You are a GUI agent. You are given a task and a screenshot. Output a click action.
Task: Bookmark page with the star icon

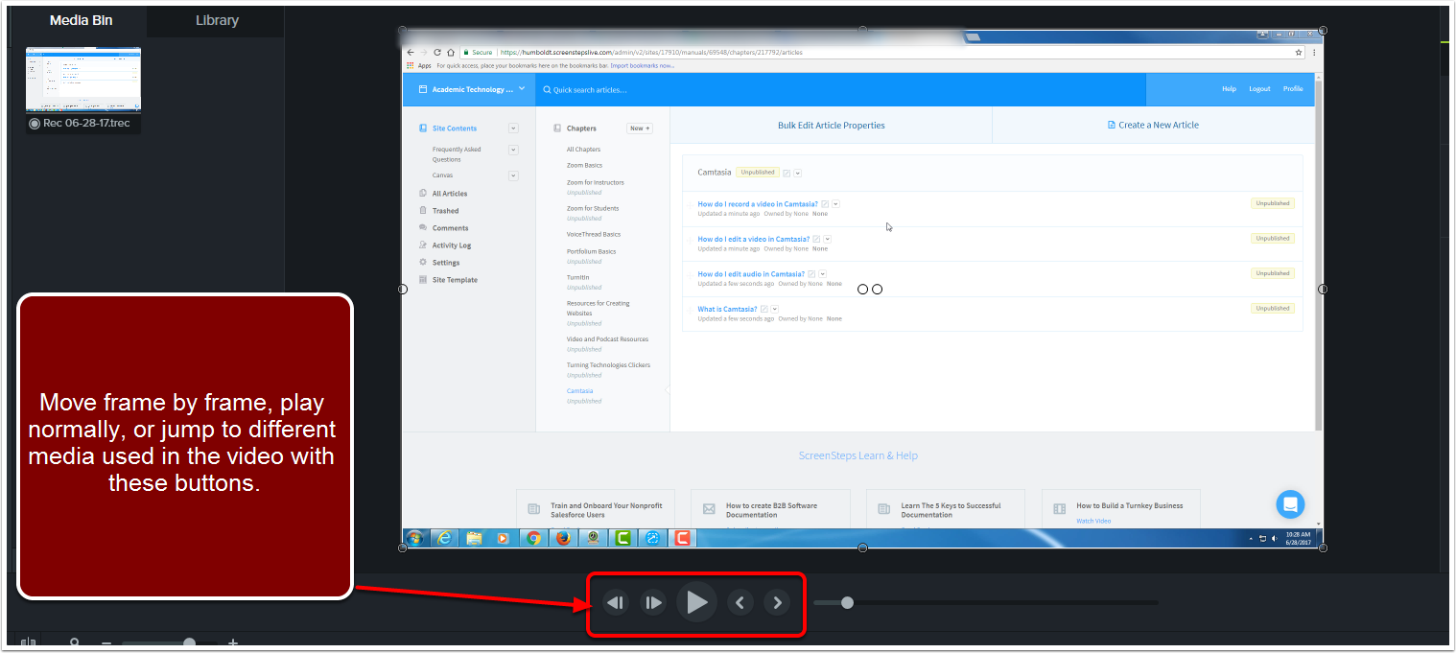[x=1300, y=53]
